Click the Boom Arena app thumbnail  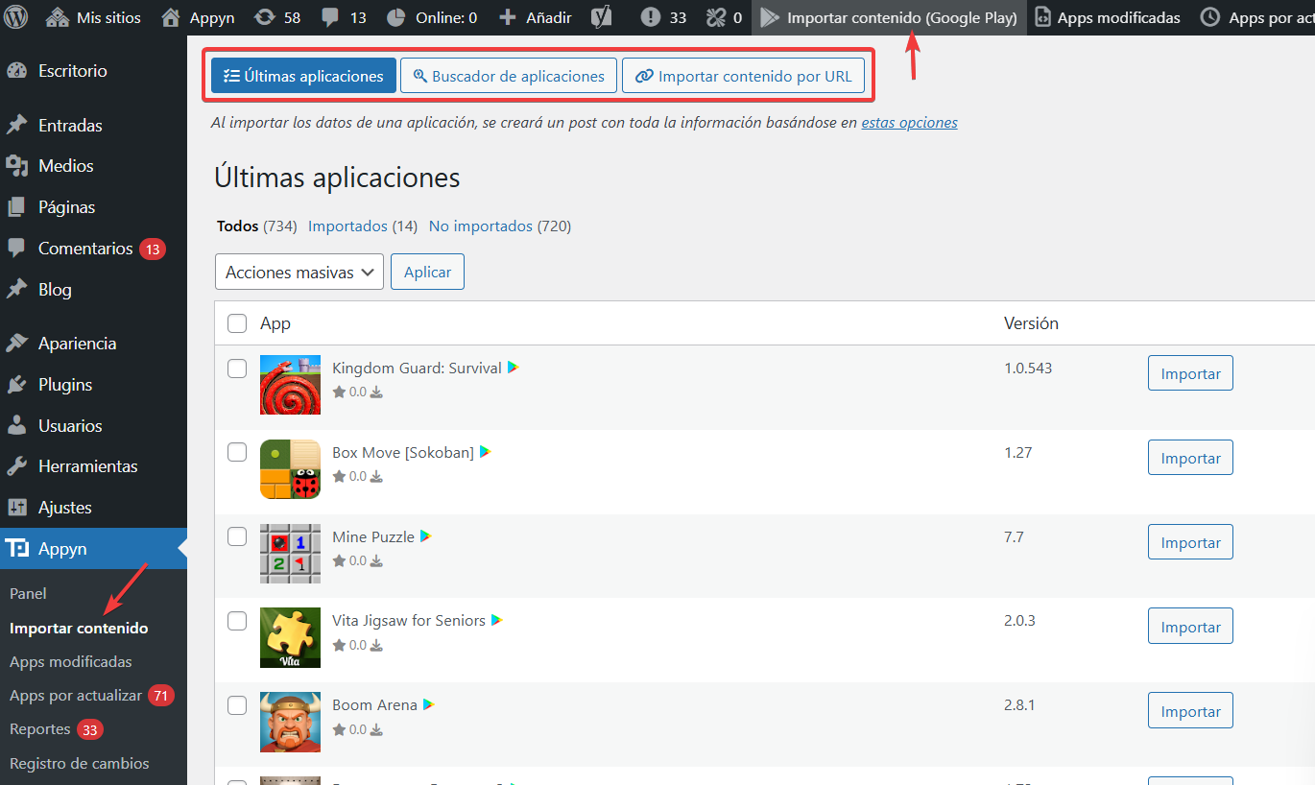(x=290, y=723)
